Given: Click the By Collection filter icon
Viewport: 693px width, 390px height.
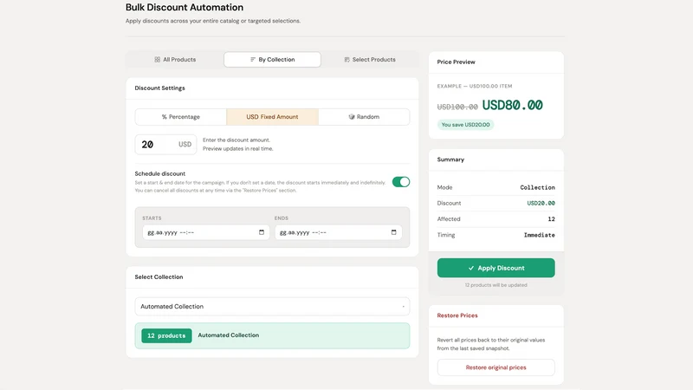Looking at the screenshot, I should [253, 59].
